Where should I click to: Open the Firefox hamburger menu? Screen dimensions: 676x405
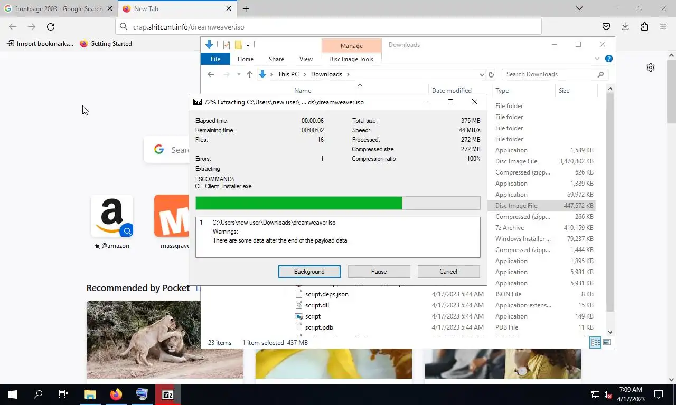(x=663, y=27)
